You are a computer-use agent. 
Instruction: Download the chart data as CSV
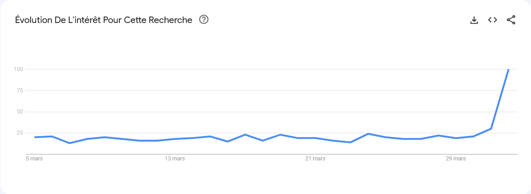click(x=474, y=20)
